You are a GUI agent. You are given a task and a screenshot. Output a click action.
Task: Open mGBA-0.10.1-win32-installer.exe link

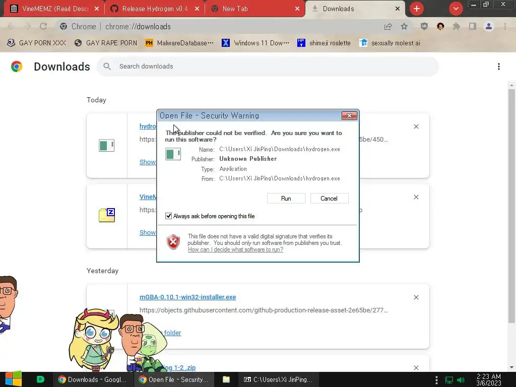187,297
